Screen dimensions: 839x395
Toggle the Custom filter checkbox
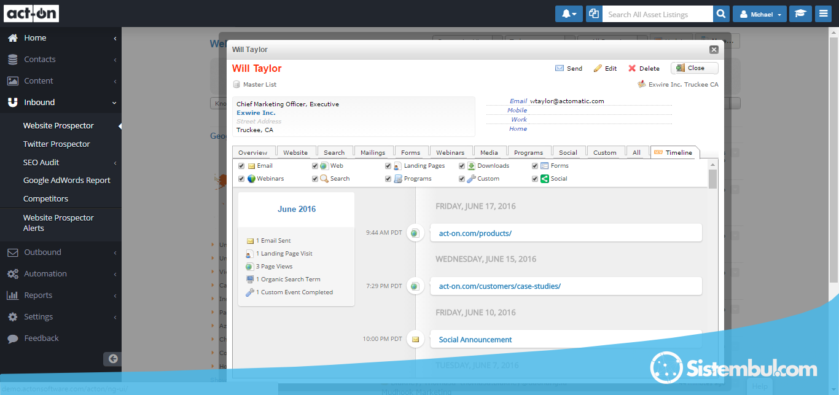point(462,179)
